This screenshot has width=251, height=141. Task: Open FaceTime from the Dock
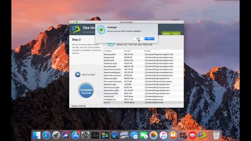[x=144, y=135]
